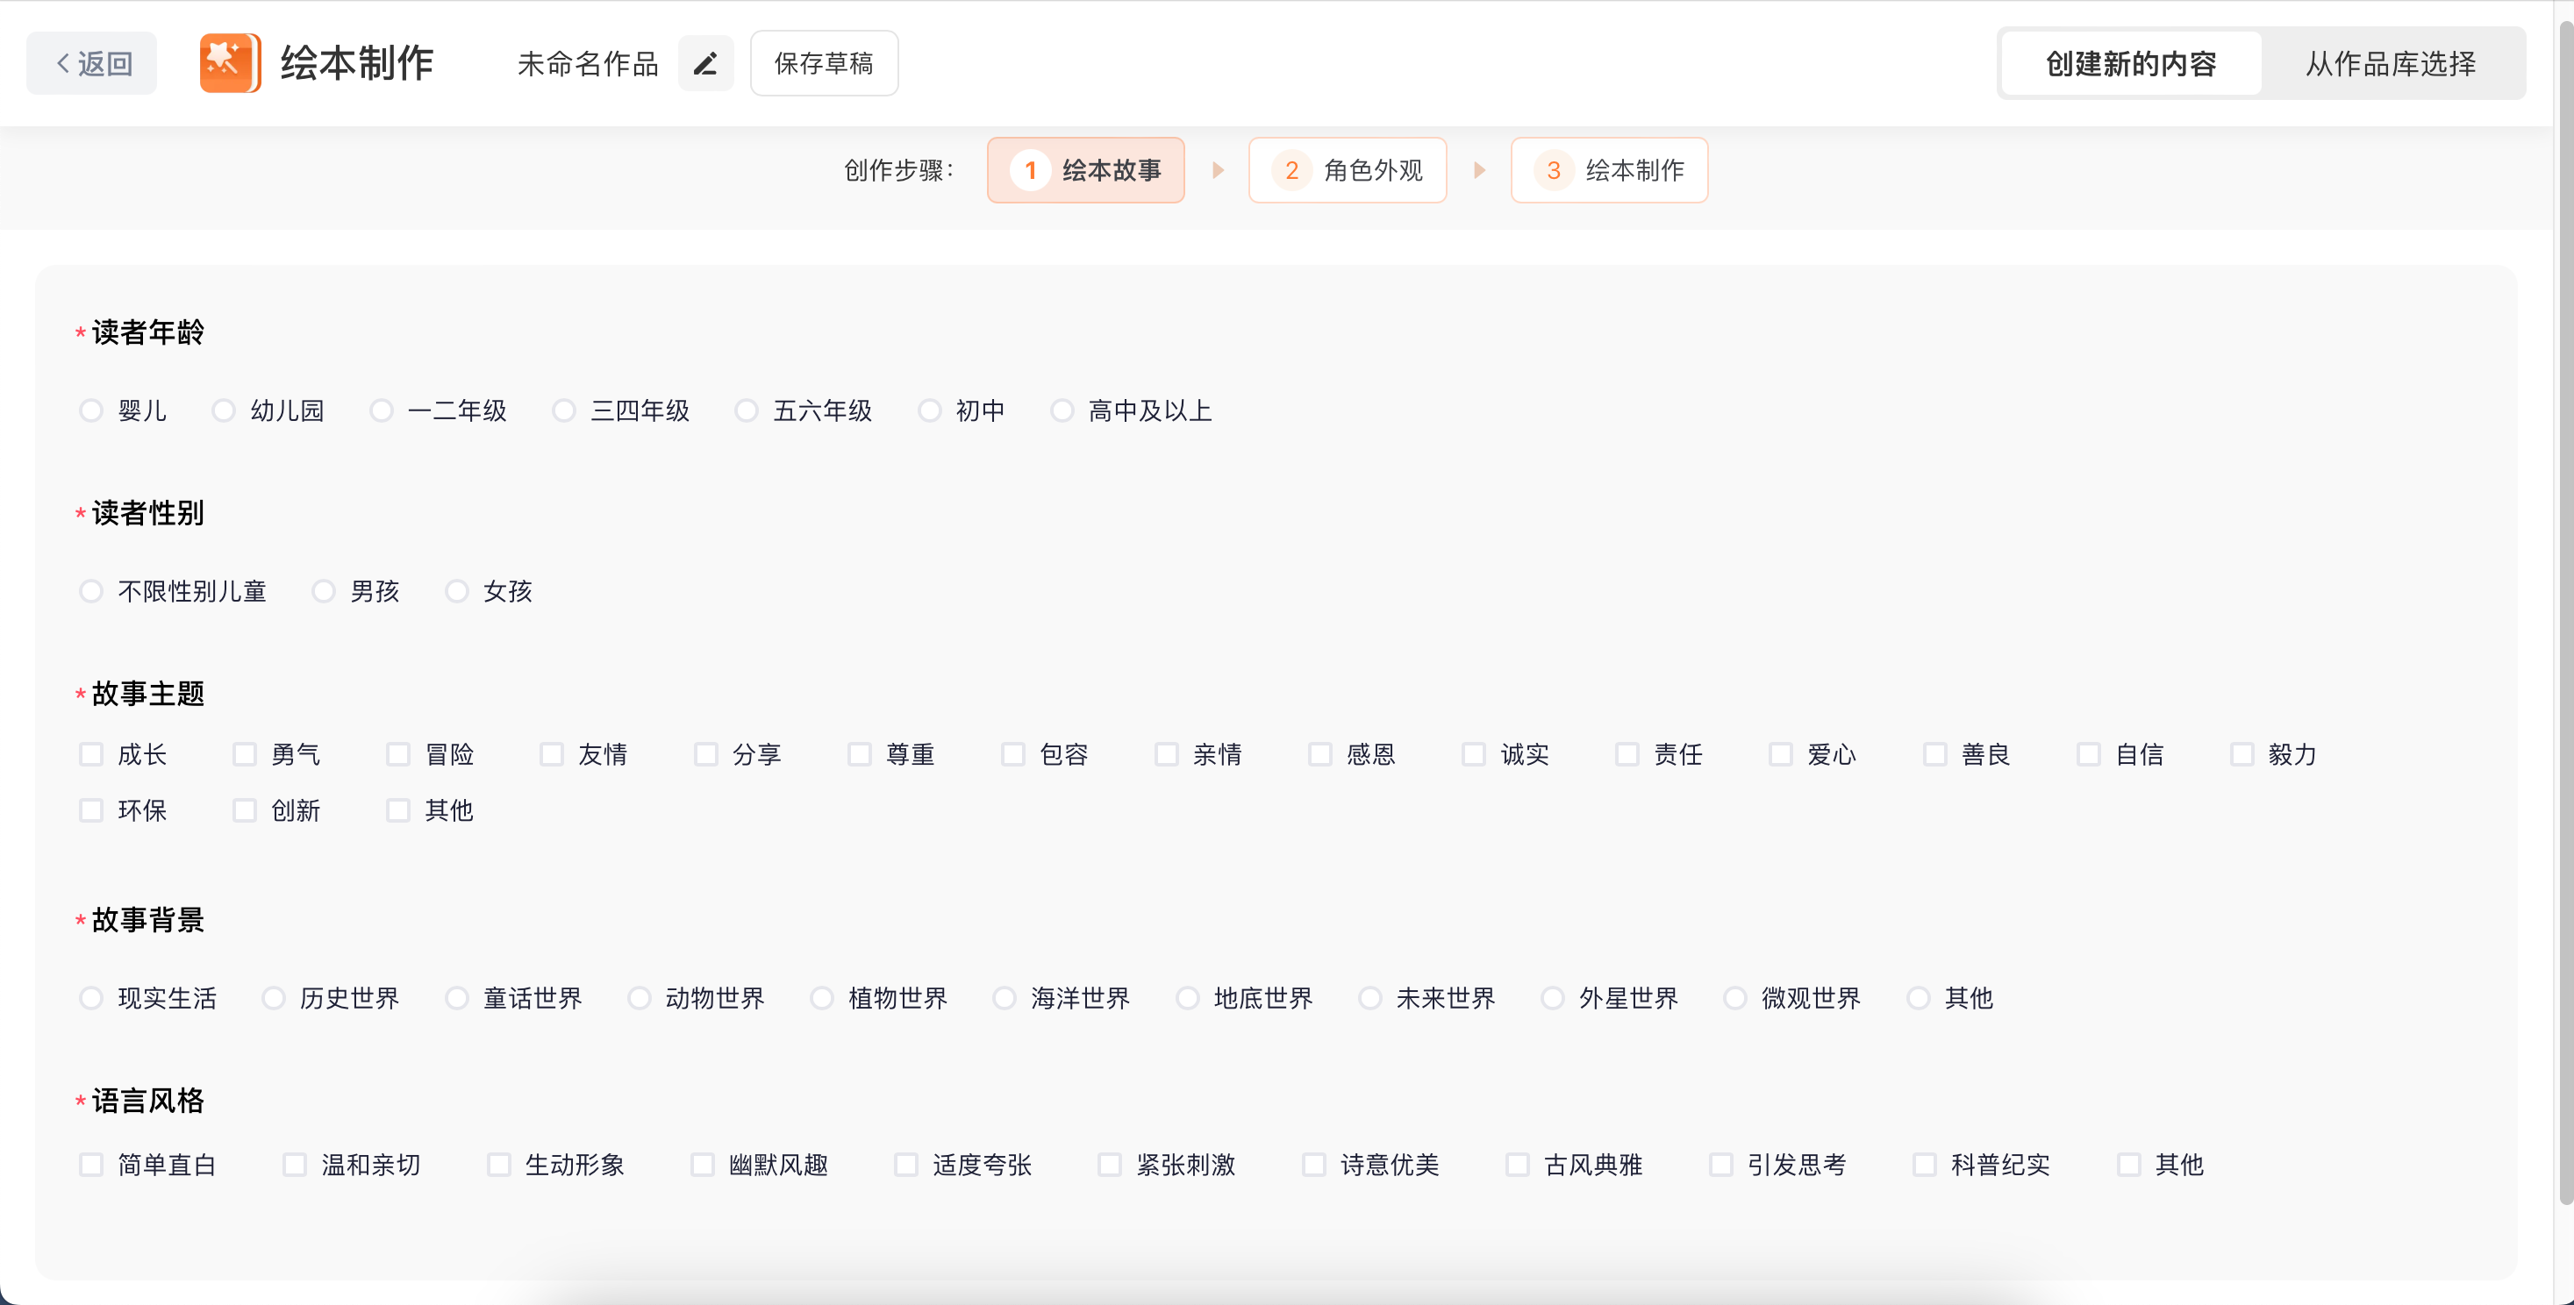This screenshot has height=1305, width=2574.
Task: Check the 创新 story theme
Action: pyautogui.click(x=245, y=810)
